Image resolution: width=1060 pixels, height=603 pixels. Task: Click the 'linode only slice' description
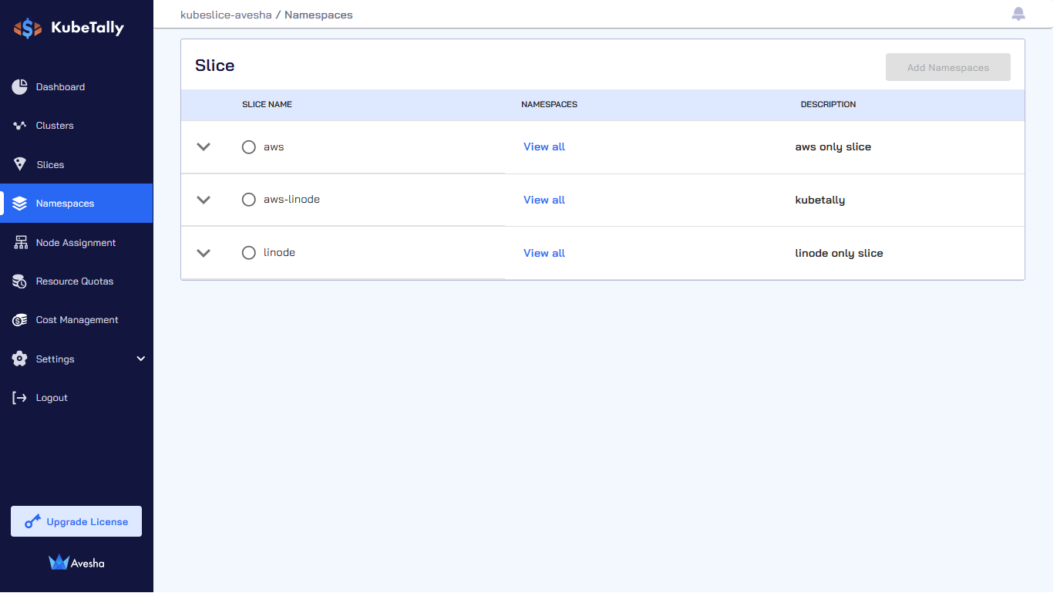click(x=839, y=253)
